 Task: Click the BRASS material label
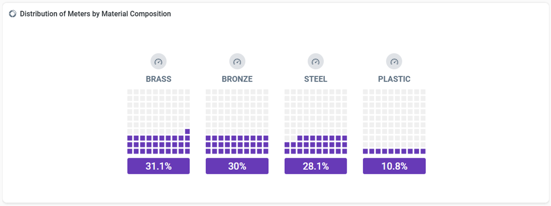(158, 79)
